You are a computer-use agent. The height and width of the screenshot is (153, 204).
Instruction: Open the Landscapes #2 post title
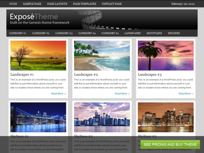tap(86, 74)
